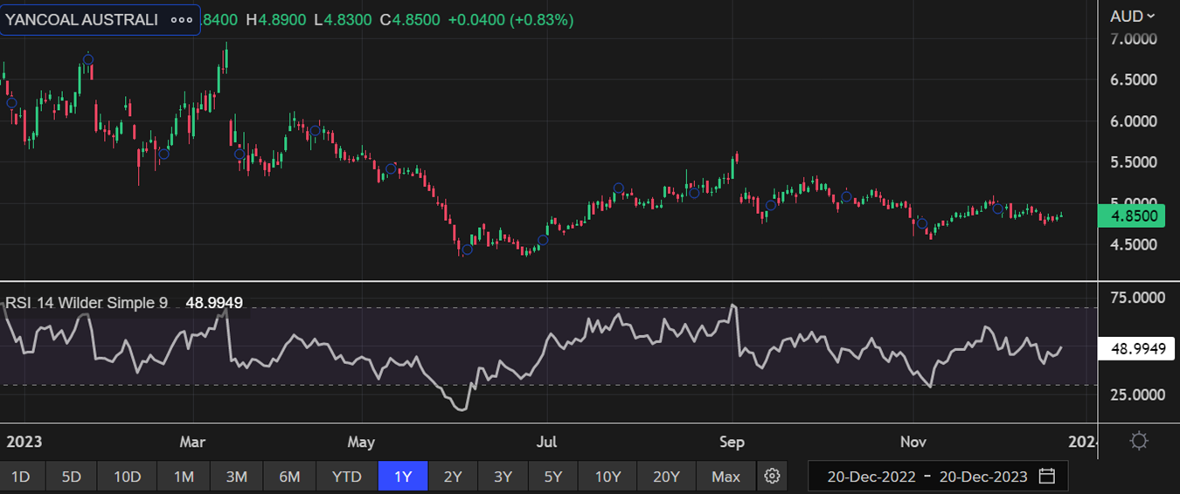Click the auto-scale icon at bottom right
The width and height of the screenshot is (1180, 494).
(x=1139, y=441)
